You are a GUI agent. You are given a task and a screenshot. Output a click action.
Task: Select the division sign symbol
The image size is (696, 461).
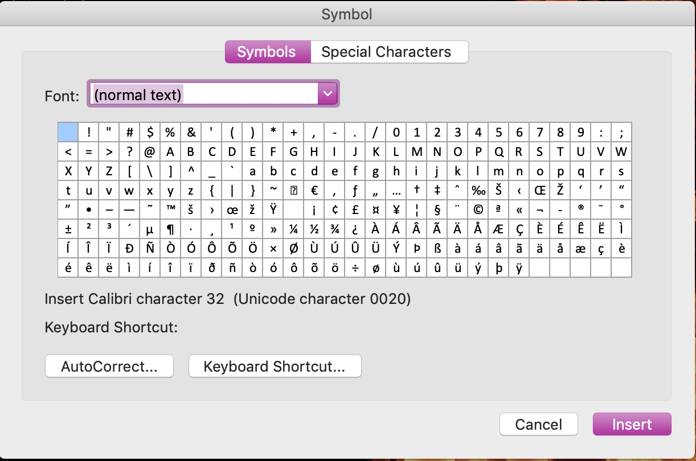(355, 268)
